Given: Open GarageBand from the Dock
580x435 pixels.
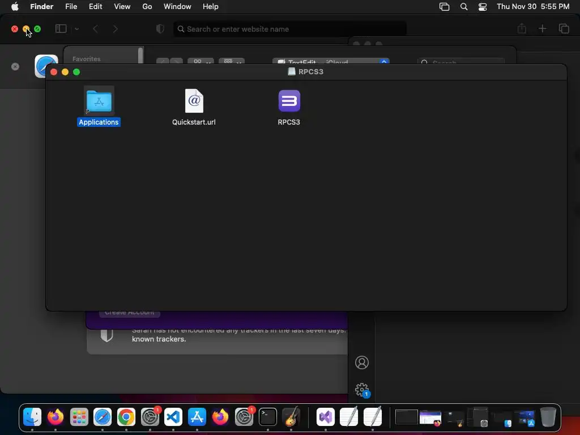Looking at the screenshot, I should click(291, 417).
